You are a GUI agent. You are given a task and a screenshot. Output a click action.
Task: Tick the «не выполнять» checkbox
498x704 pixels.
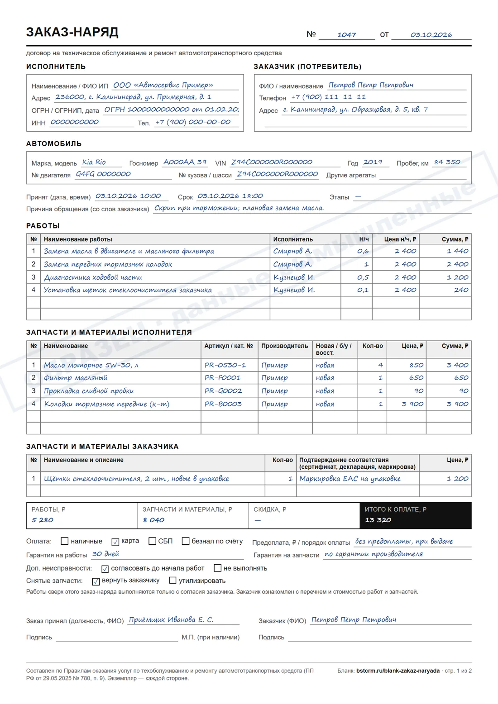(218, 568)
